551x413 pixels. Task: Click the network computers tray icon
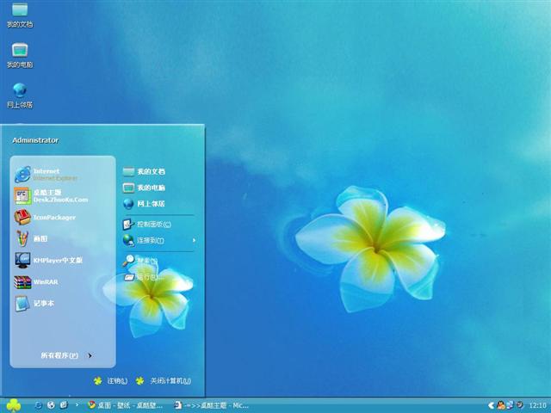click(510, 405)
